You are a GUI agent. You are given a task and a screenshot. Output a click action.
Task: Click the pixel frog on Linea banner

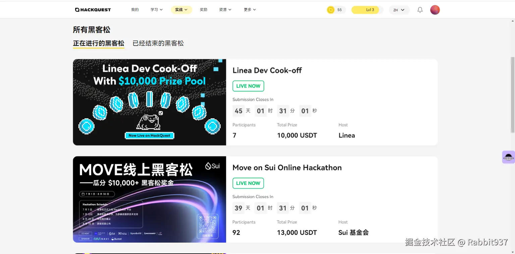(150, 121)
